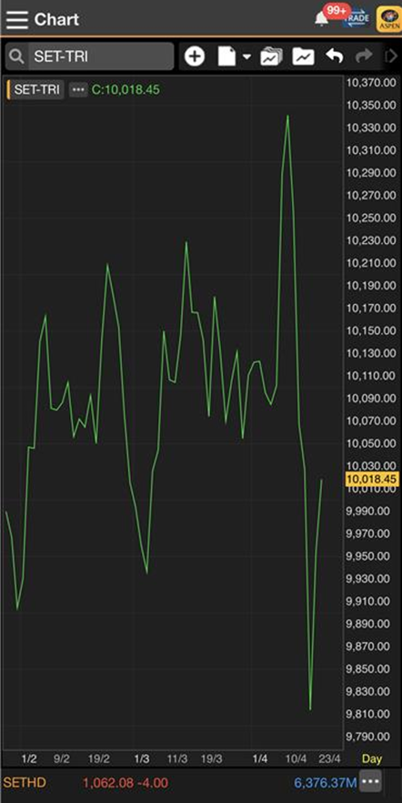The height and width of the screenshot is (803, 402).
Task: Change the Day timeframe setting
Action: coord(372,759)
